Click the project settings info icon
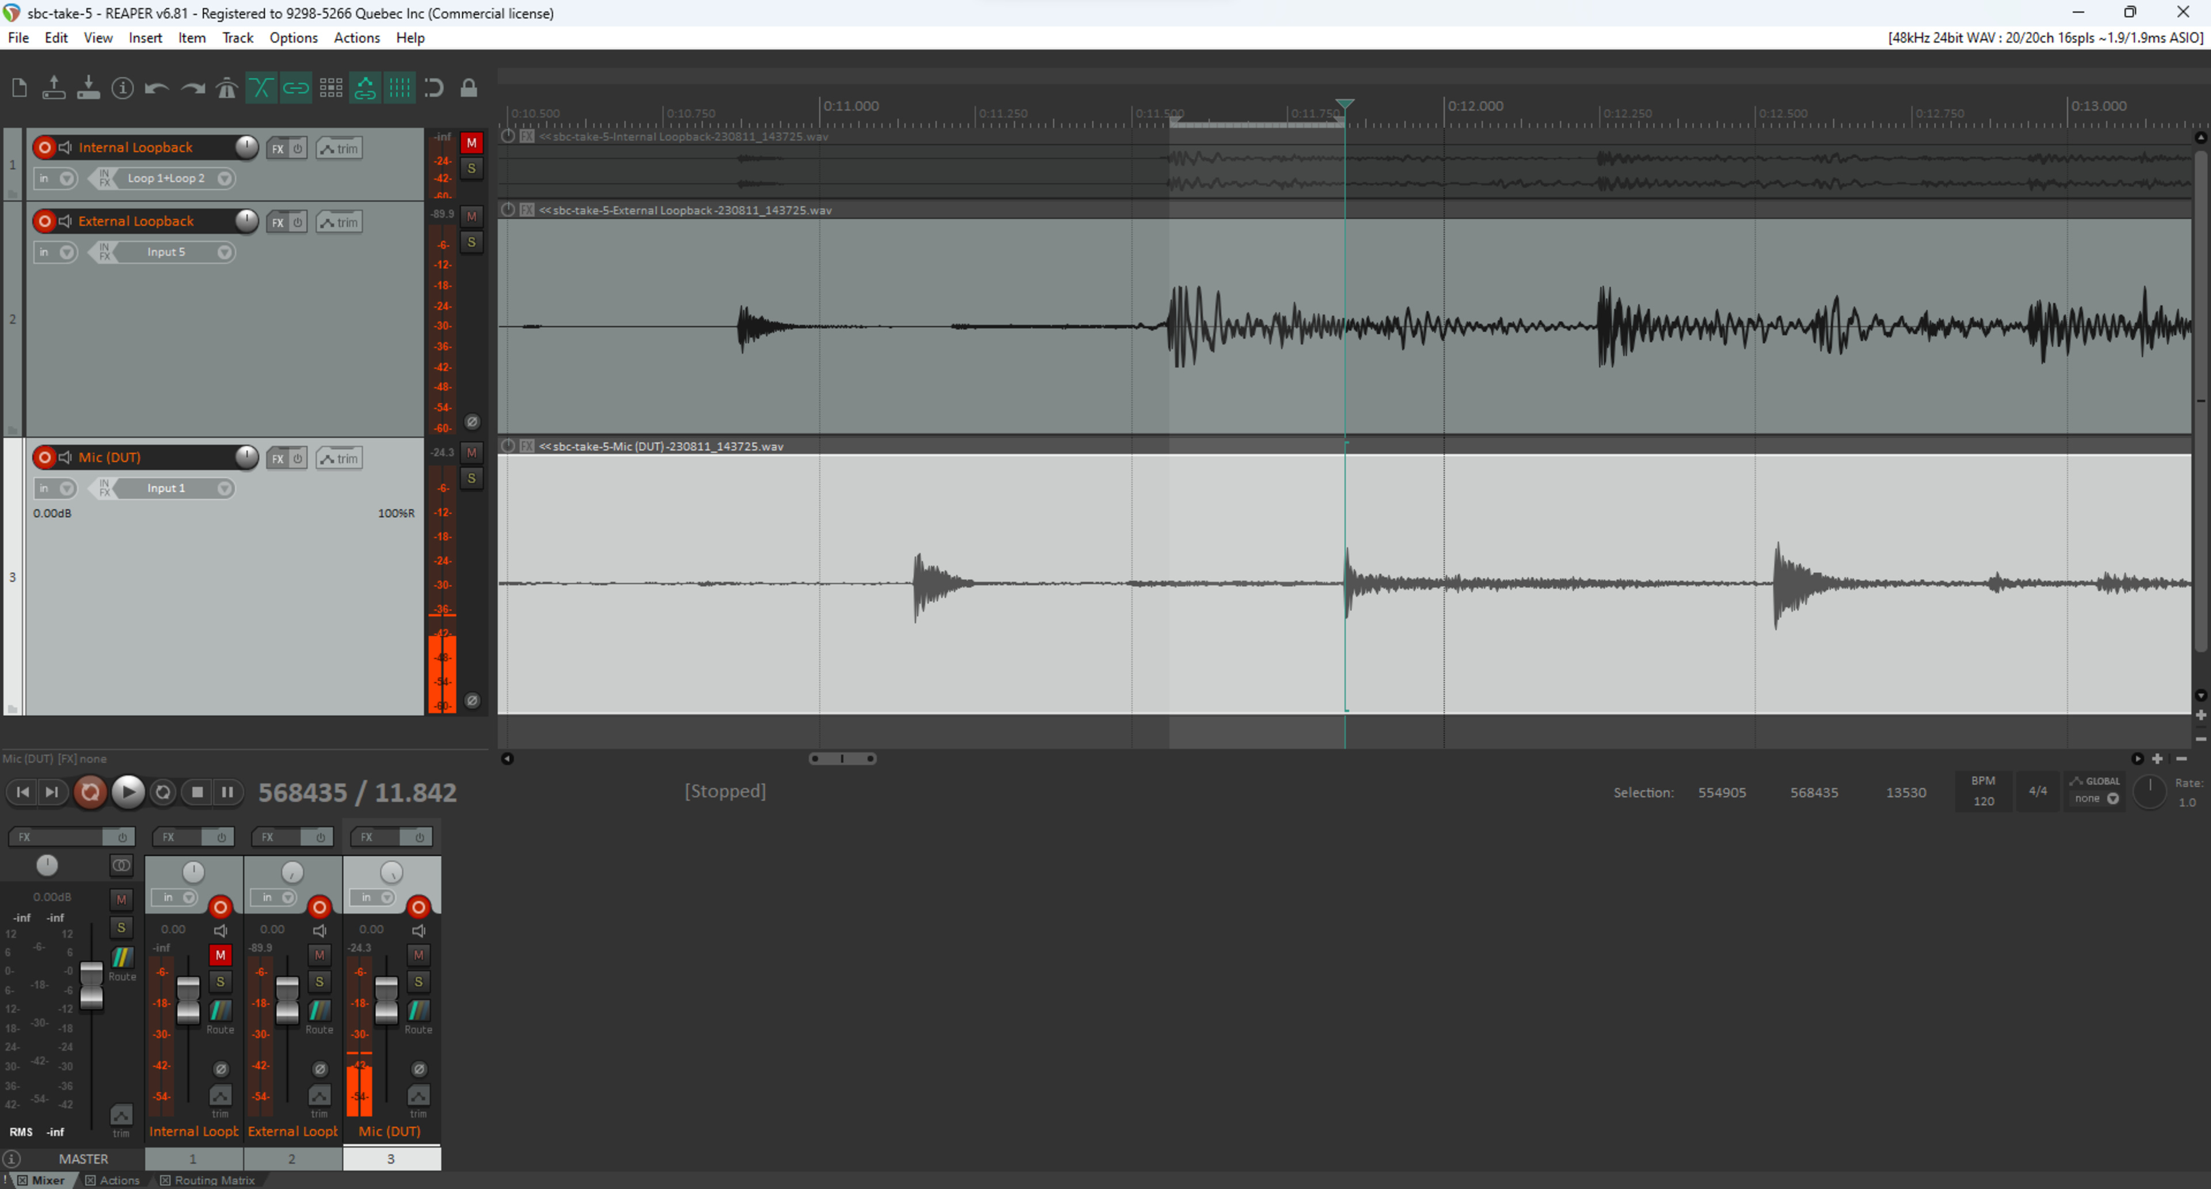2211x1189 pixels. (x=123, y=88)
